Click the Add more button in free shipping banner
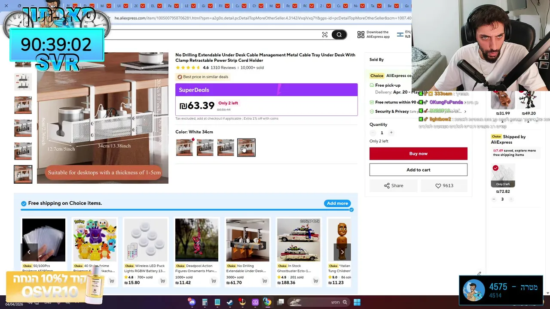Viewport: 550px width, 309px height. [x=337, y=203]
